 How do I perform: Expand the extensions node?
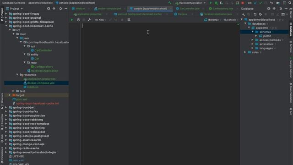click(253, 44)
